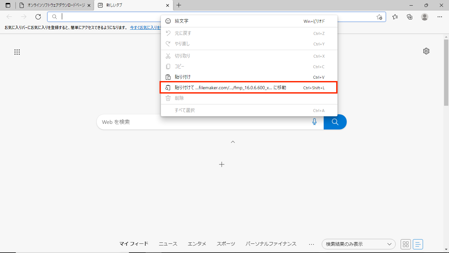Open the Collections panel

pos(409,17)
